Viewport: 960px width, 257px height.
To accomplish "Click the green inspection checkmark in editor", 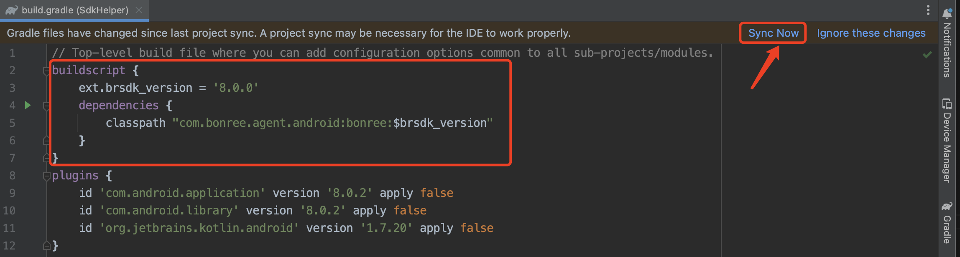I will click(x=927, y=55).
